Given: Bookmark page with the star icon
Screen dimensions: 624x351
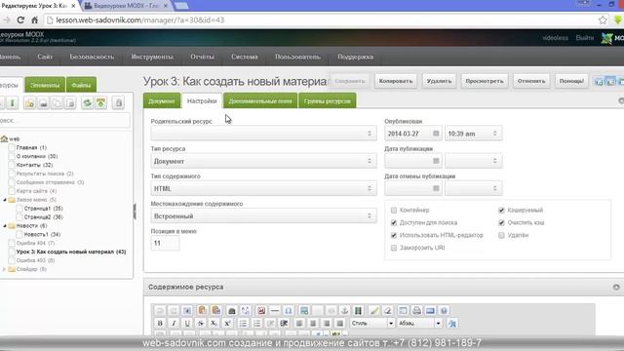Looking at the screenshot, I should 603,19.
